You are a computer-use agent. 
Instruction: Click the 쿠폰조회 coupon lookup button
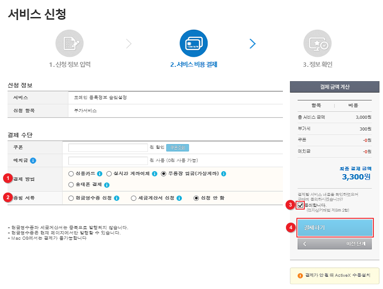(178, 148)
